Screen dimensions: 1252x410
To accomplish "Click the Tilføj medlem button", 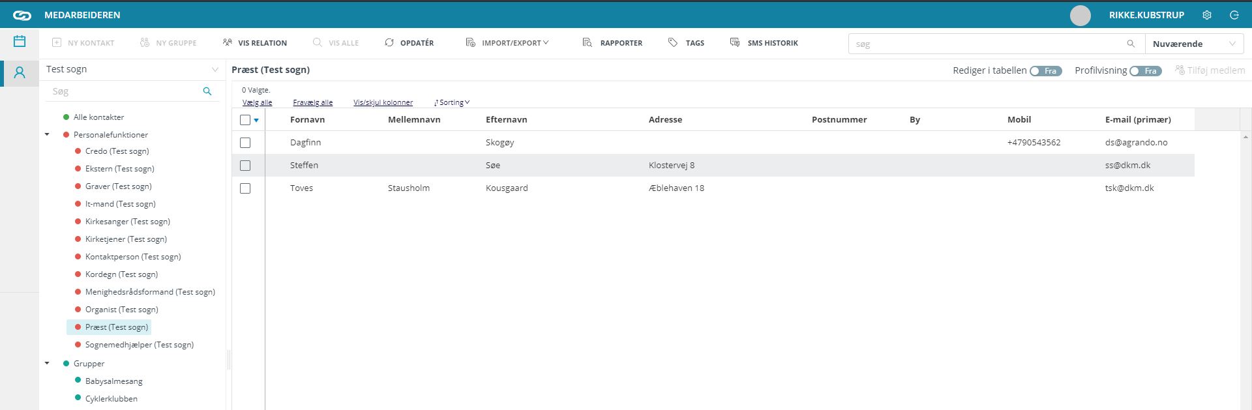I will 1210,70.
